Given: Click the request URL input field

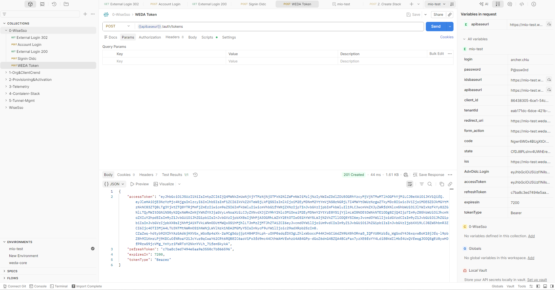Looking at the screenshot, I should (279, 27).
